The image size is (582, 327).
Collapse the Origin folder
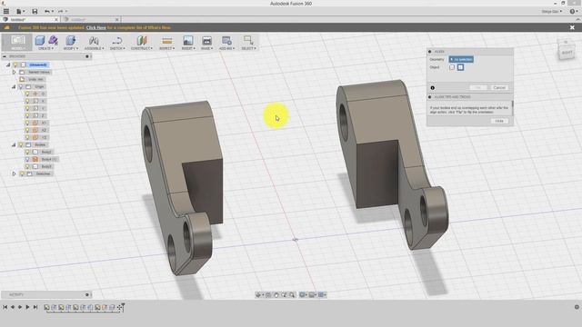(x=15, y=87)
